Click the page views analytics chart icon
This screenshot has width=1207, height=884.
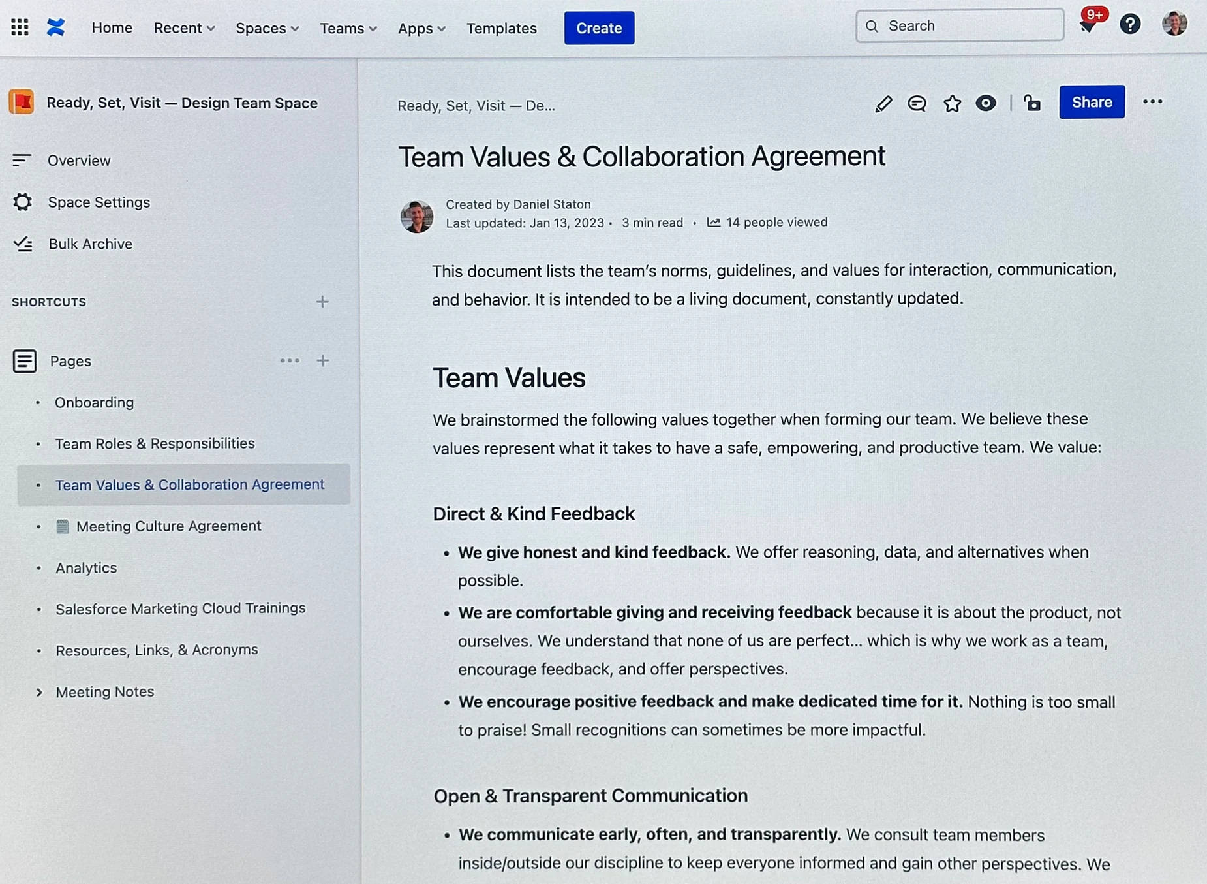coord(714,222)
